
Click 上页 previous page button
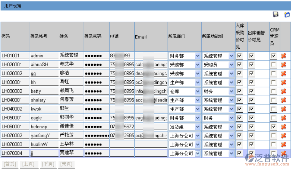click(x=28, y=164)
